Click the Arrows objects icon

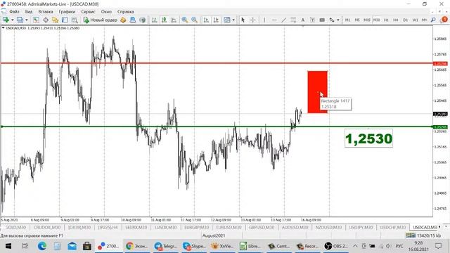click(332, 20)
